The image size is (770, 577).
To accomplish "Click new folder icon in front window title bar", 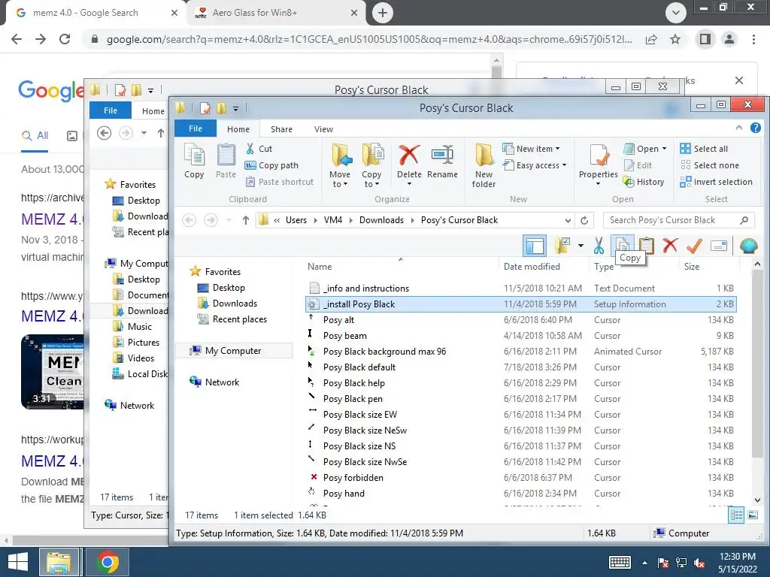I will [x=222, y=107].
